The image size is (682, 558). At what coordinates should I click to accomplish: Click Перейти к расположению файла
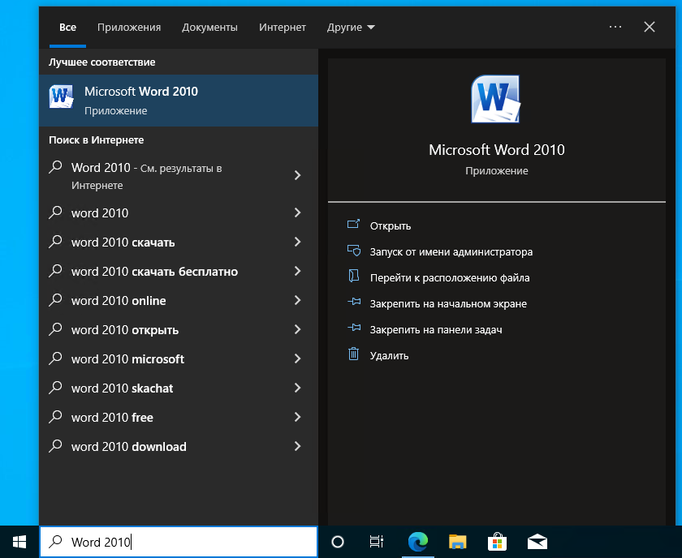click(x=450, y=278)
